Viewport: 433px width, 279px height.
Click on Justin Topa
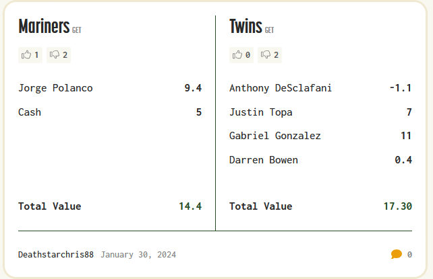(261, 112)
